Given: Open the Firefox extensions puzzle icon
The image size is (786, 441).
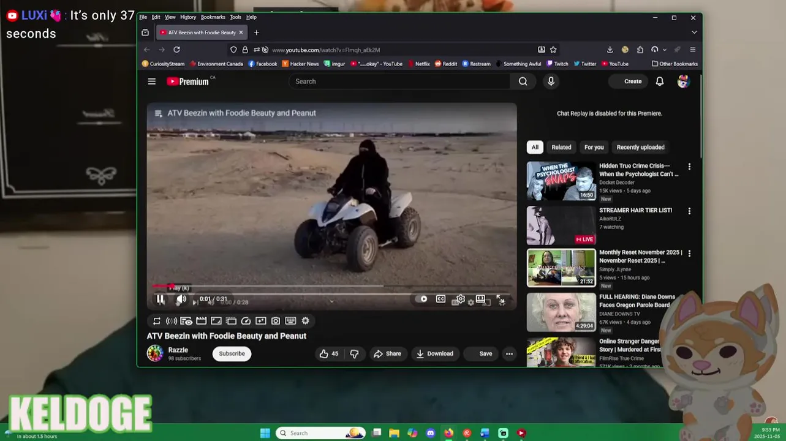Looking at the screenshot, I should point(640,50).
